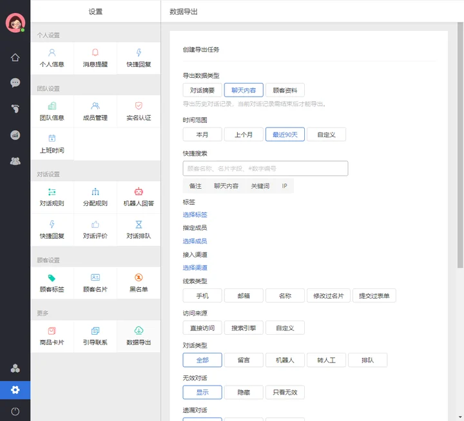Select 全部 conversation type
Viewport: 464px width, 421px height.
pos(202,360)
